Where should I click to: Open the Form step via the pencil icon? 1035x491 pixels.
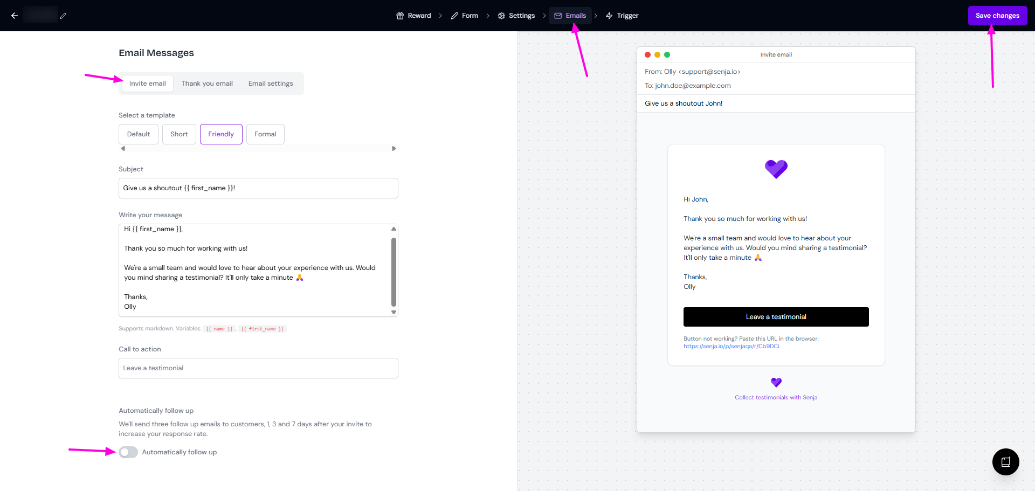point(454,15)
